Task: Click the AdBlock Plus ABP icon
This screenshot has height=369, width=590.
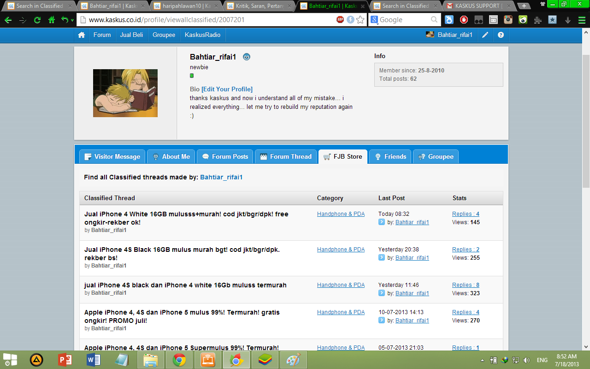Action: (340, 20)
